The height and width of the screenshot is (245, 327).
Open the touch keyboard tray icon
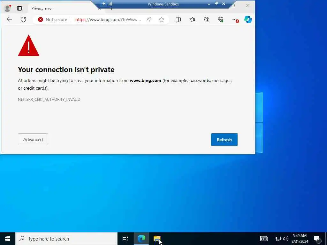(x=264, y=239)
